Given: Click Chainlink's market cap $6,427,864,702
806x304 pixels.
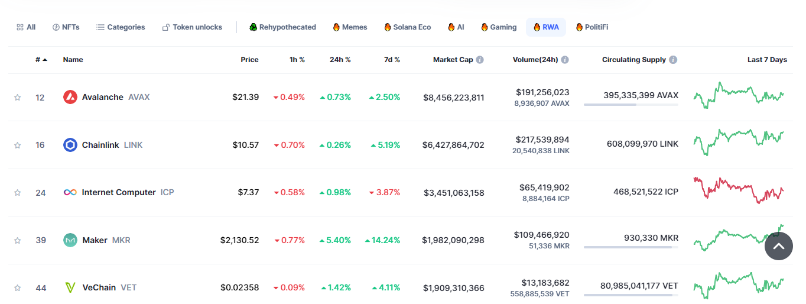Looking at the screenshot, I should [x=453, y=145].
